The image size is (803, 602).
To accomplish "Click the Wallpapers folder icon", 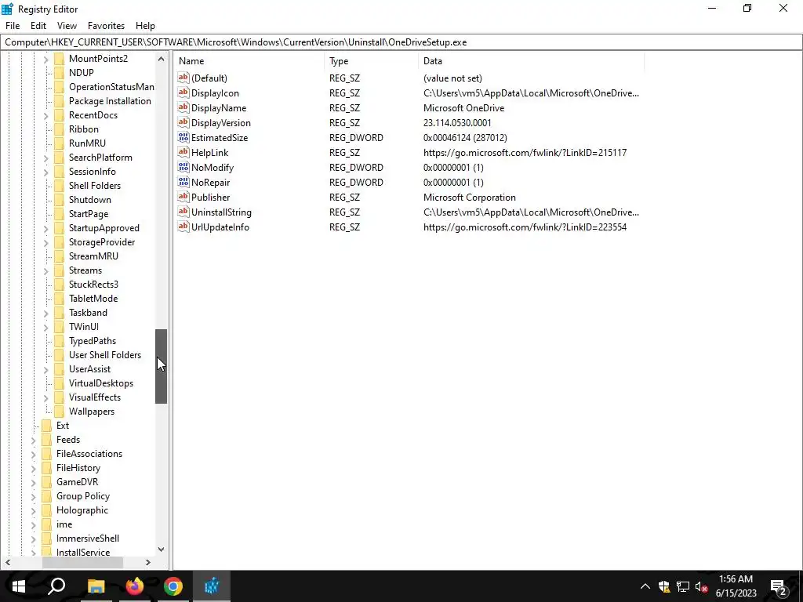I will point(60,411).
